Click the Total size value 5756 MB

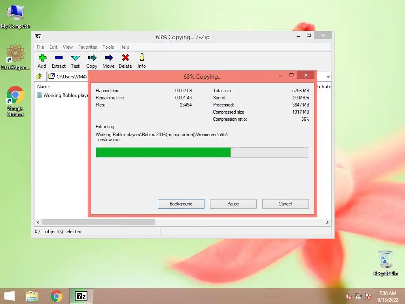click(301, 91)
